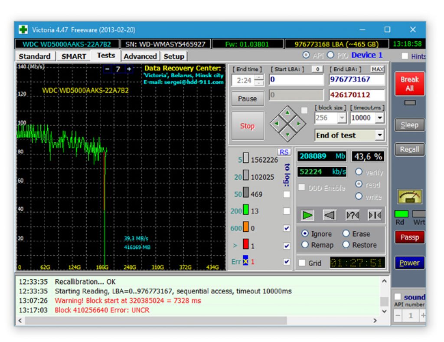
Task: Open the block size dropdown
Action: tap(342, 118)
